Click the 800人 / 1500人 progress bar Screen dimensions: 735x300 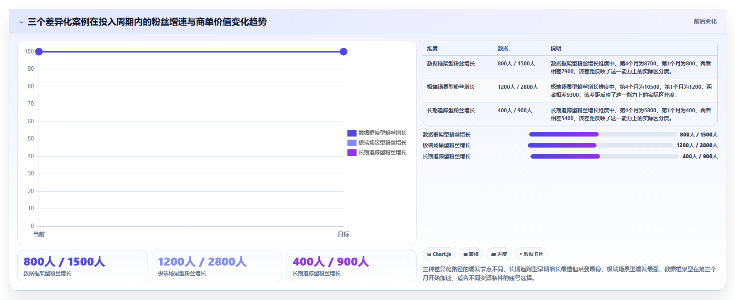(x=603, y=134)
